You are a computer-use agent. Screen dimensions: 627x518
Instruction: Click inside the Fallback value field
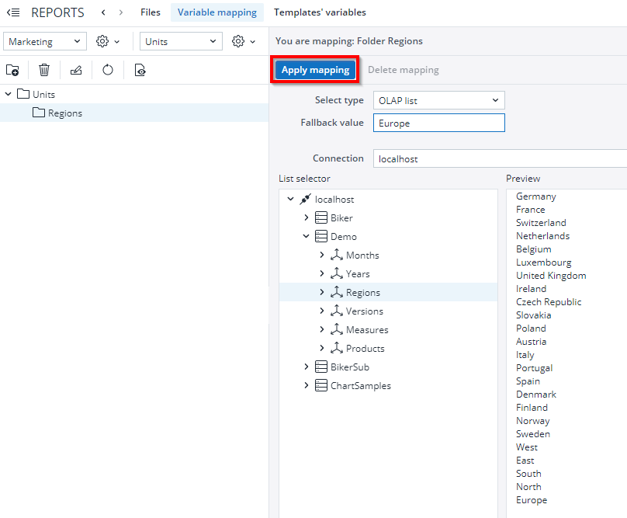pyautogui.click(x=438, y=123)
